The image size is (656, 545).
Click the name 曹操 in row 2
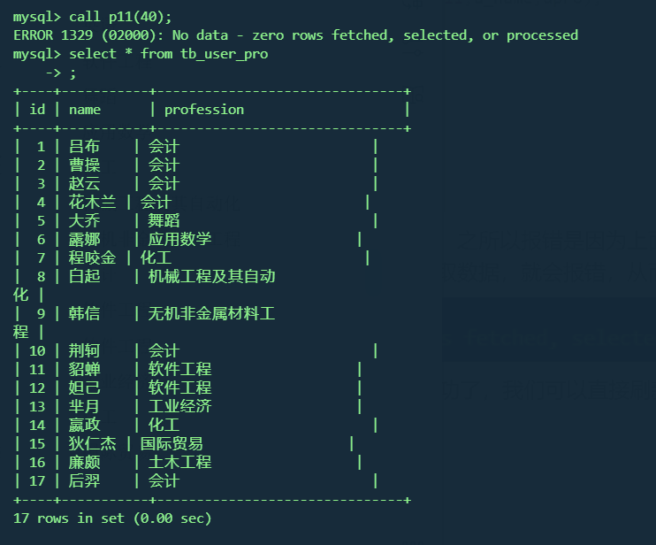pos(85,165)
